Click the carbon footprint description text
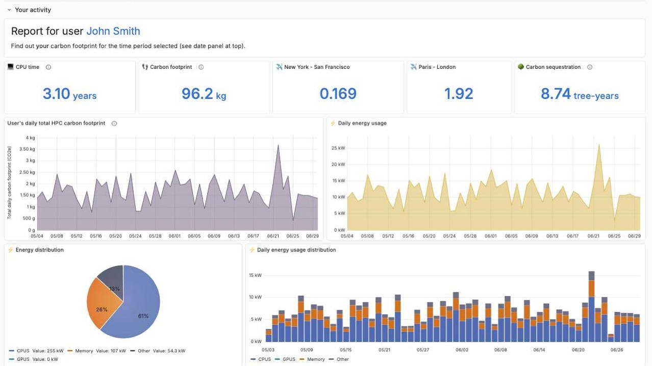The height and width of the screenshot is (366, 652). point(128,46)
